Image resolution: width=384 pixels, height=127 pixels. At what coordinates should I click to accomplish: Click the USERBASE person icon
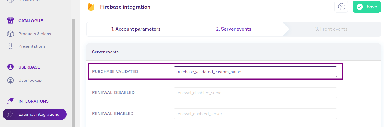pos(10,67)
